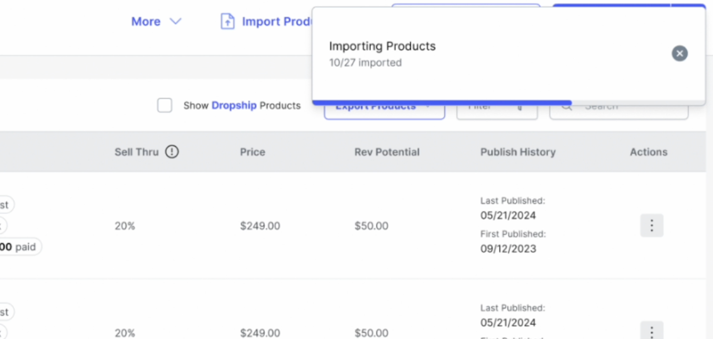The image size is (713, 339).
Task: Follow the Dropship link
Action: click(x=234, y=106)
